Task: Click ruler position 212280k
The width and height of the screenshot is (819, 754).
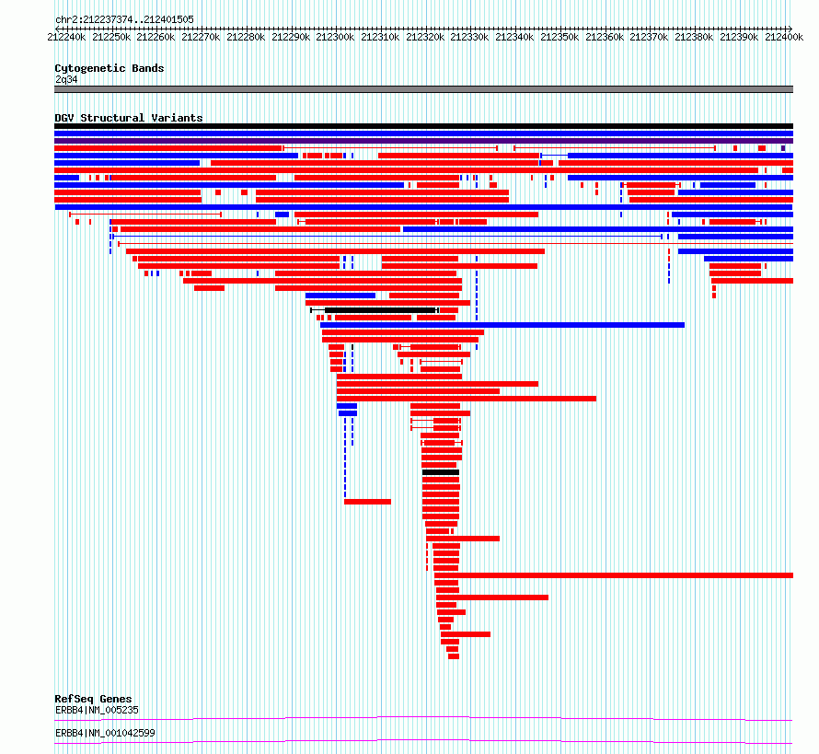Action: [246, 37]
